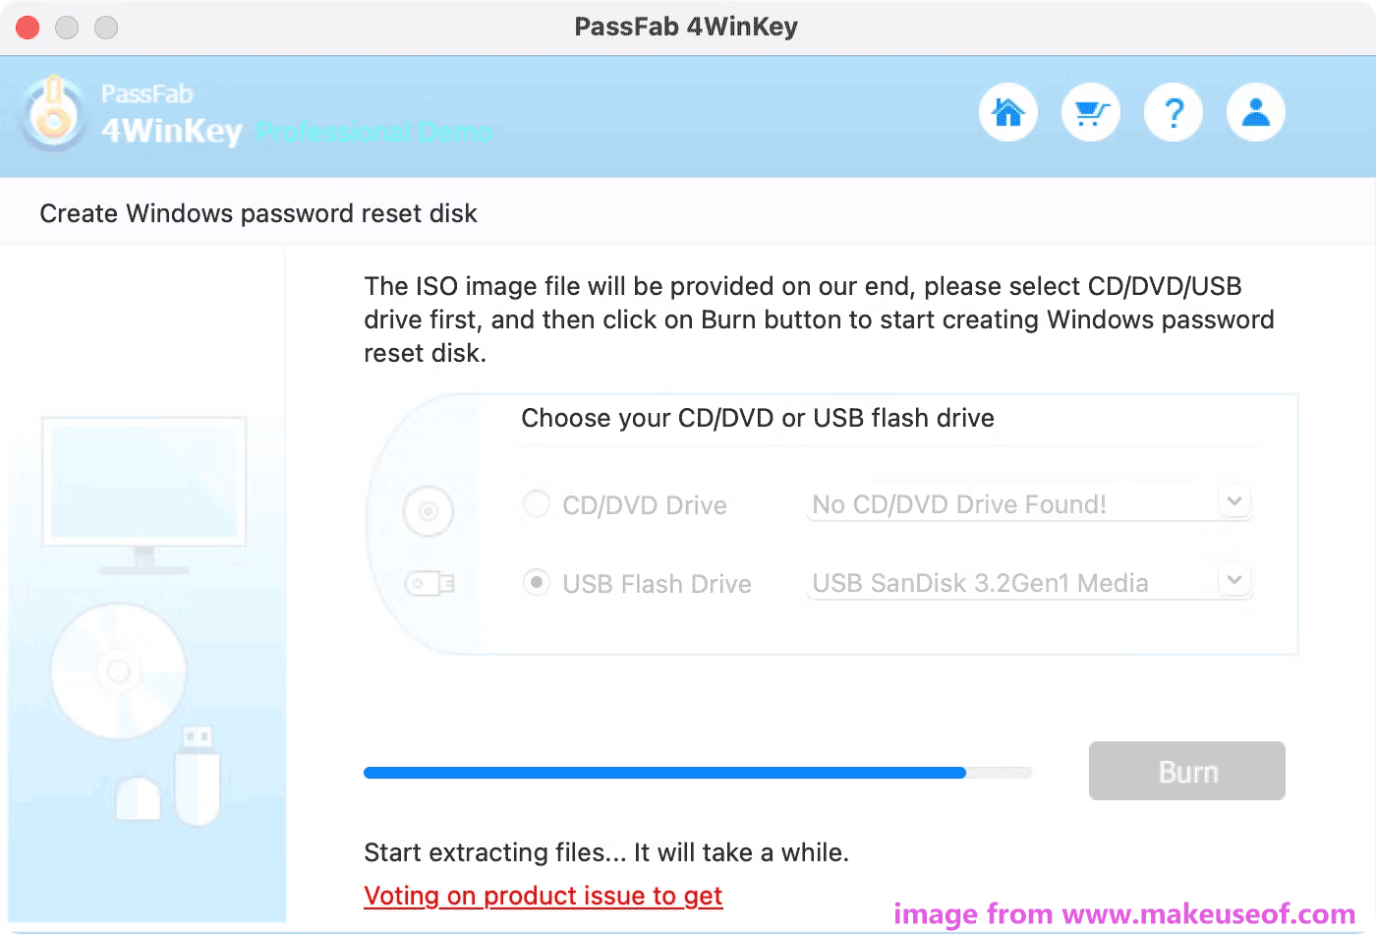This screenshot has width=1376, height=934.
Task: Select the Create Windows password reset disk tab
Action: pyautogui.click(x=258, y=212)
